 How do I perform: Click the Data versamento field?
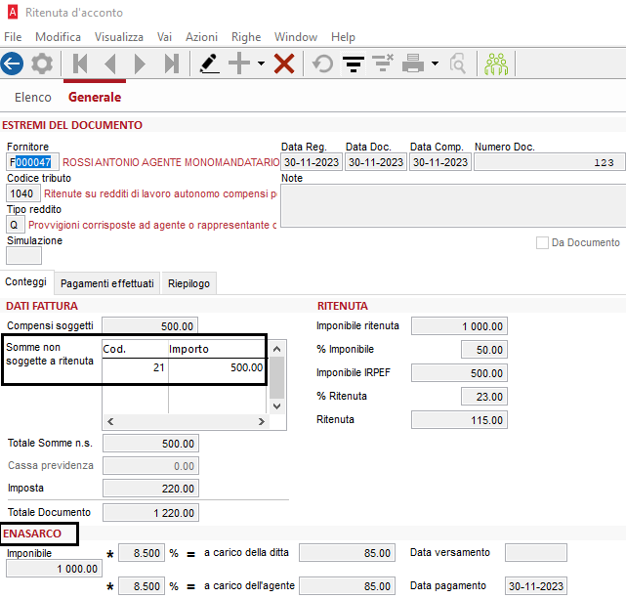[x=536, y=553]
